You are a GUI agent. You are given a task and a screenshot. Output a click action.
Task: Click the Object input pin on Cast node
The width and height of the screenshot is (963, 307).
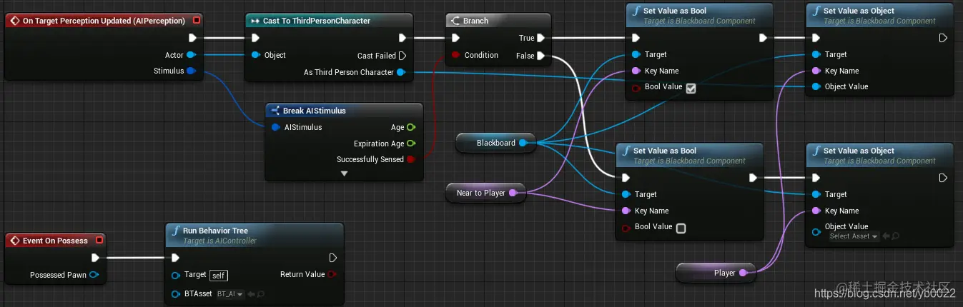(256, 55)
